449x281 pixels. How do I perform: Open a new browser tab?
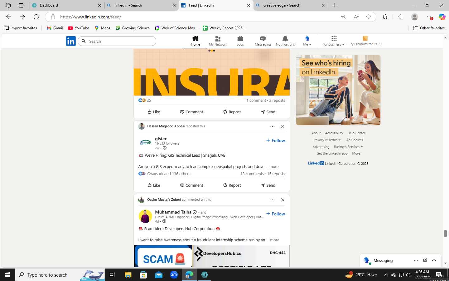[x=335, y=5]
